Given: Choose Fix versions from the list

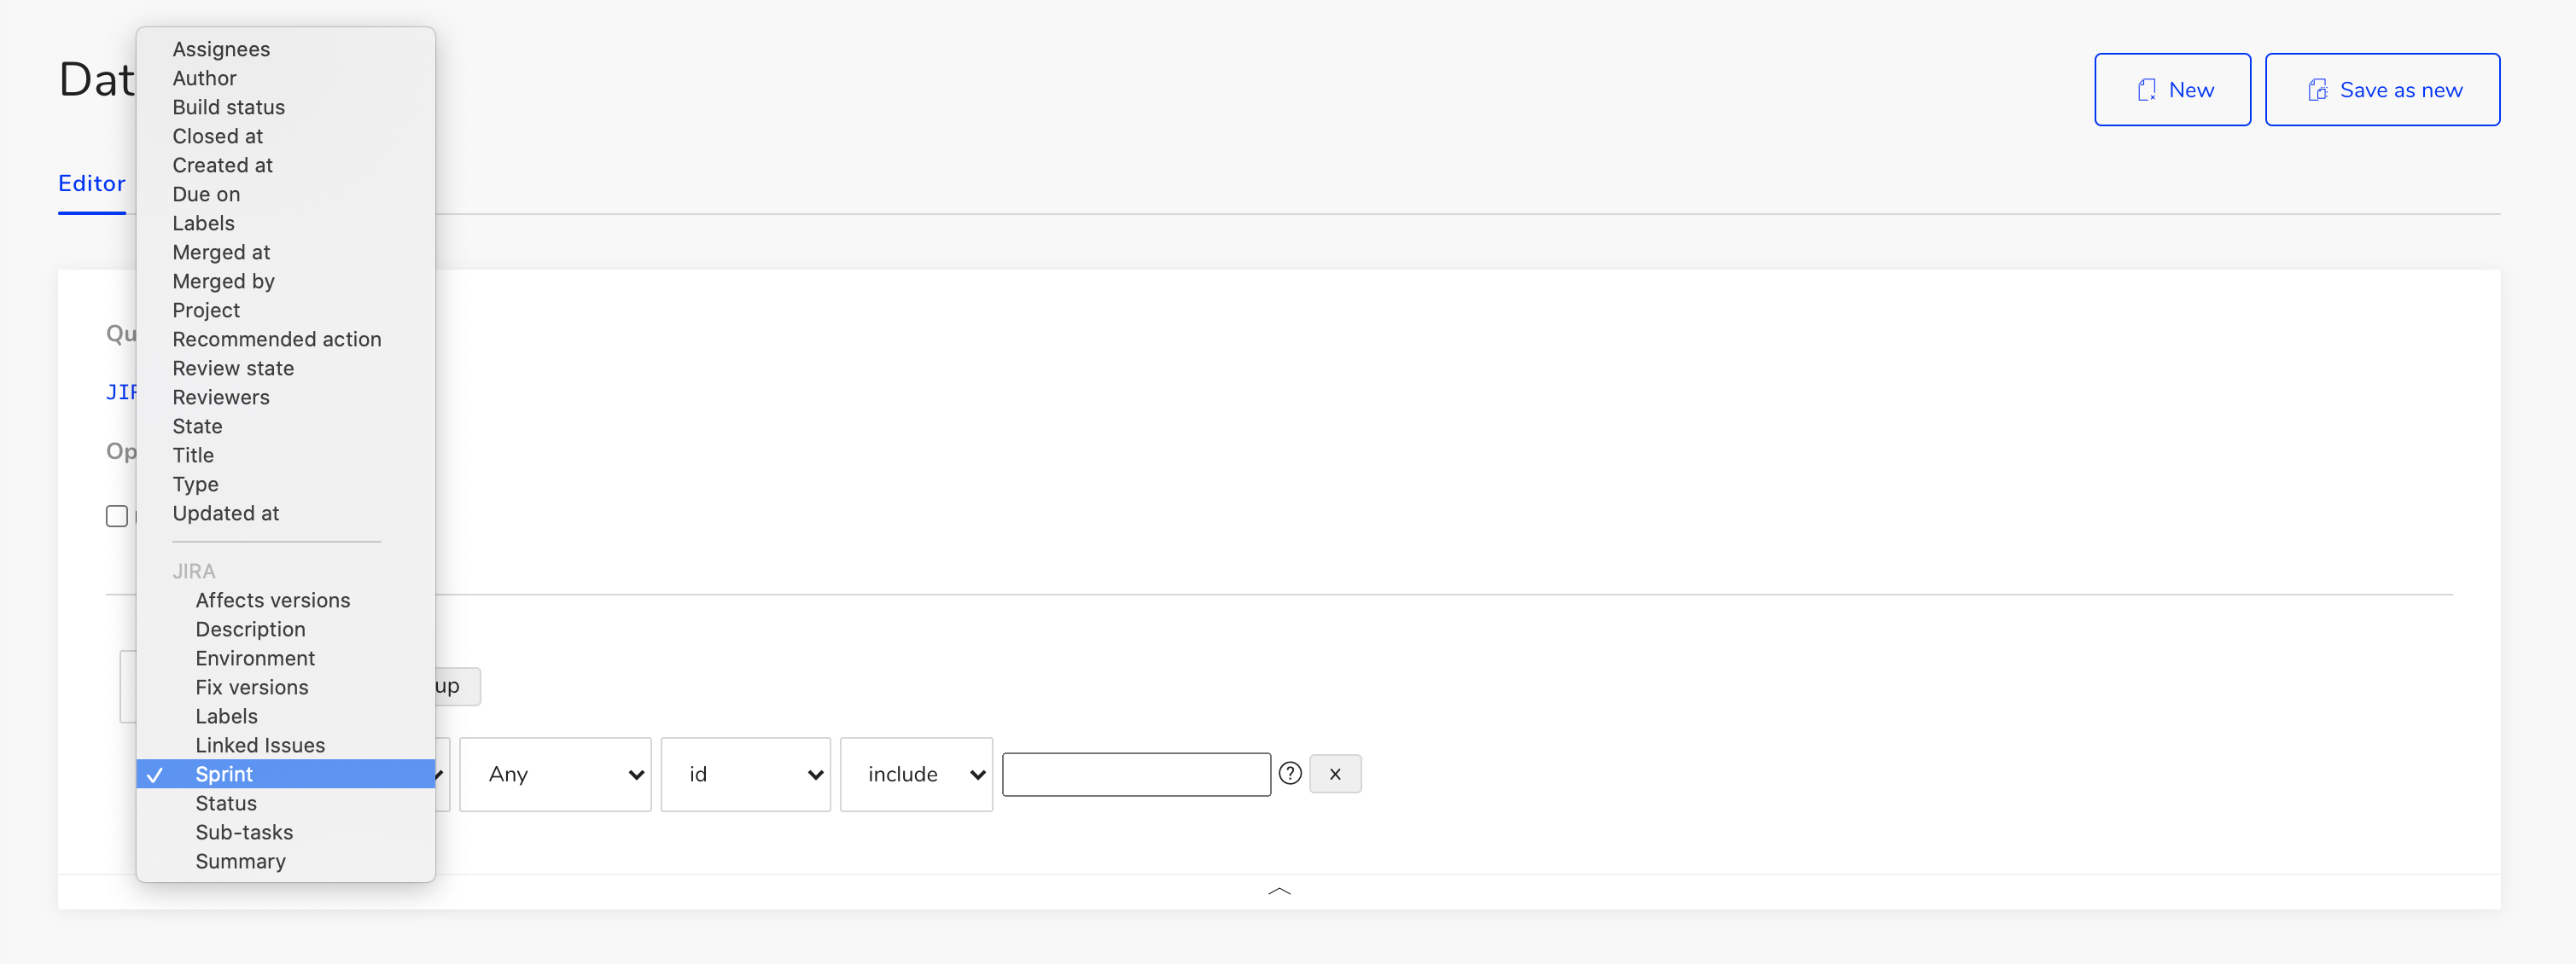Looking at the screenshot, I should [252, 688].
